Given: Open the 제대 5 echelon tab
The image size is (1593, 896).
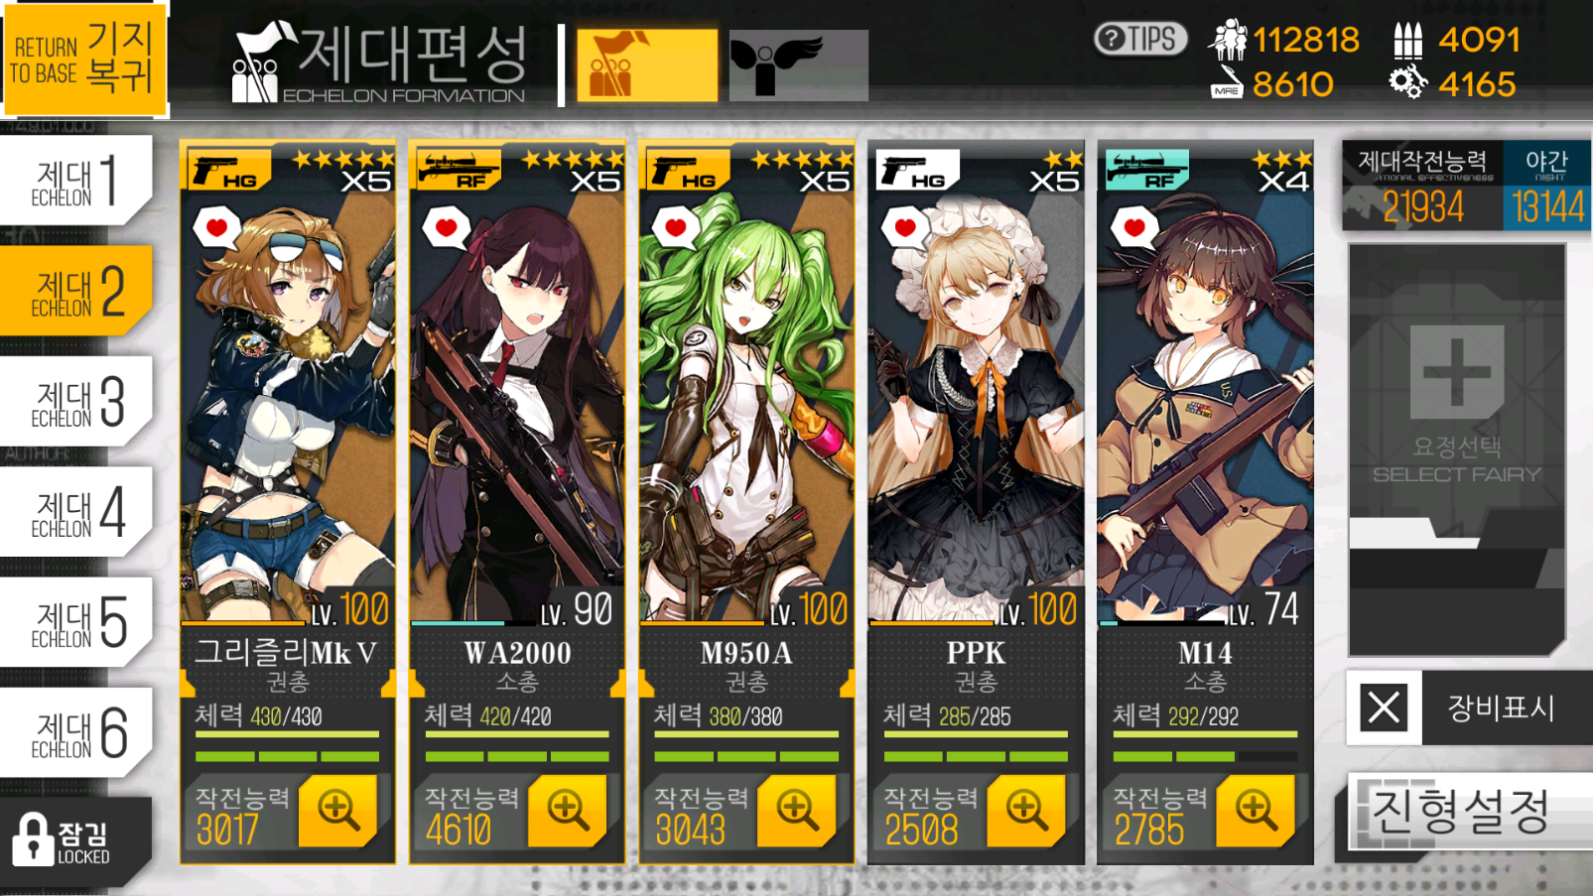Looking at the screenshot, I should pyautogui.click(x=76, y=623).
